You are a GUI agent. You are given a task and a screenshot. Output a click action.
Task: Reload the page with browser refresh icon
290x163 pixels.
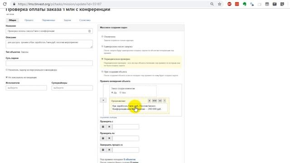5,4
